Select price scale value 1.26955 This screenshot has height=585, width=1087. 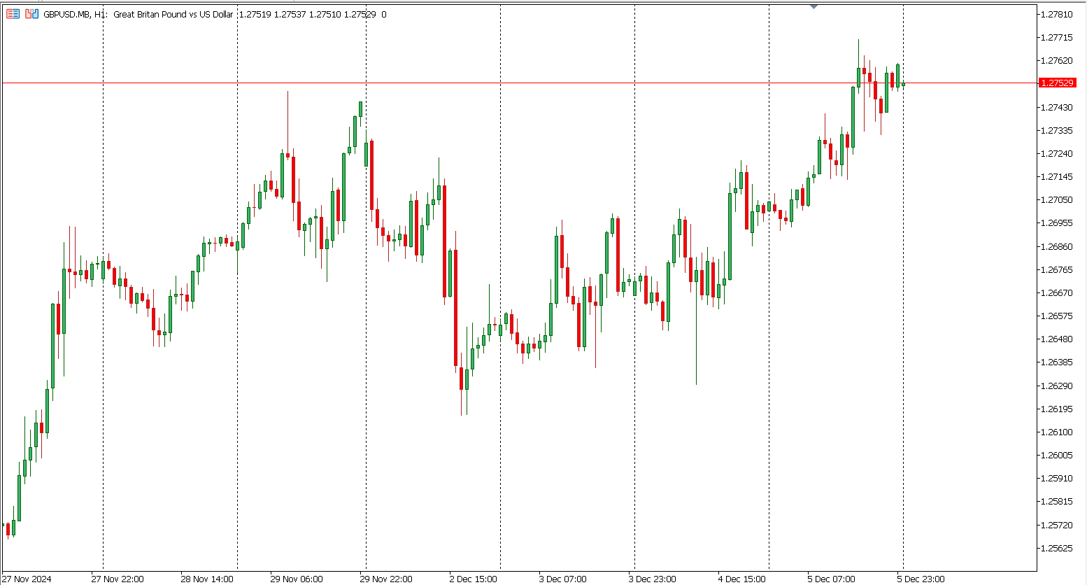pos(1057,223)
